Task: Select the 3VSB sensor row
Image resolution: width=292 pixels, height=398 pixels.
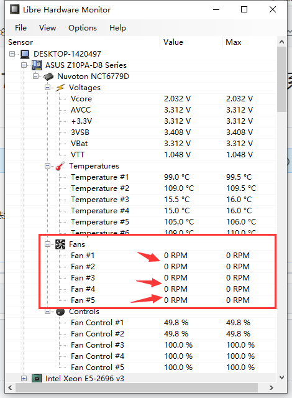Action: [x=141, y=132]
